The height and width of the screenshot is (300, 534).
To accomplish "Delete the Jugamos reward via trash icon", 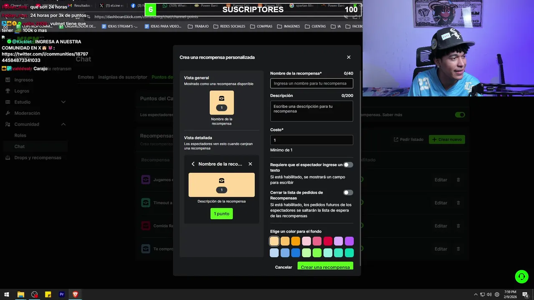I will point(458,180).
